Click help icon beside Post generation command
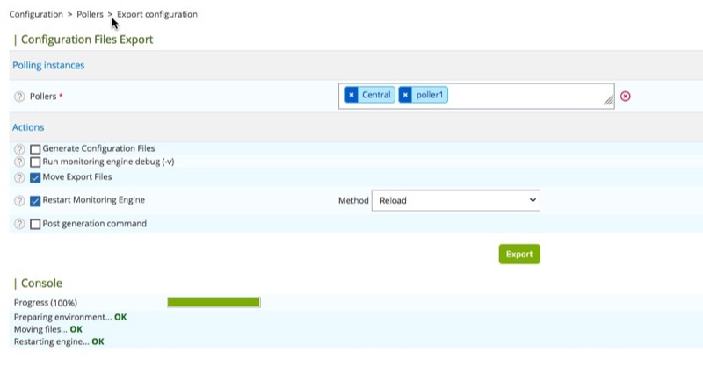This screenshot has height=381, width=703. [19, 224]
